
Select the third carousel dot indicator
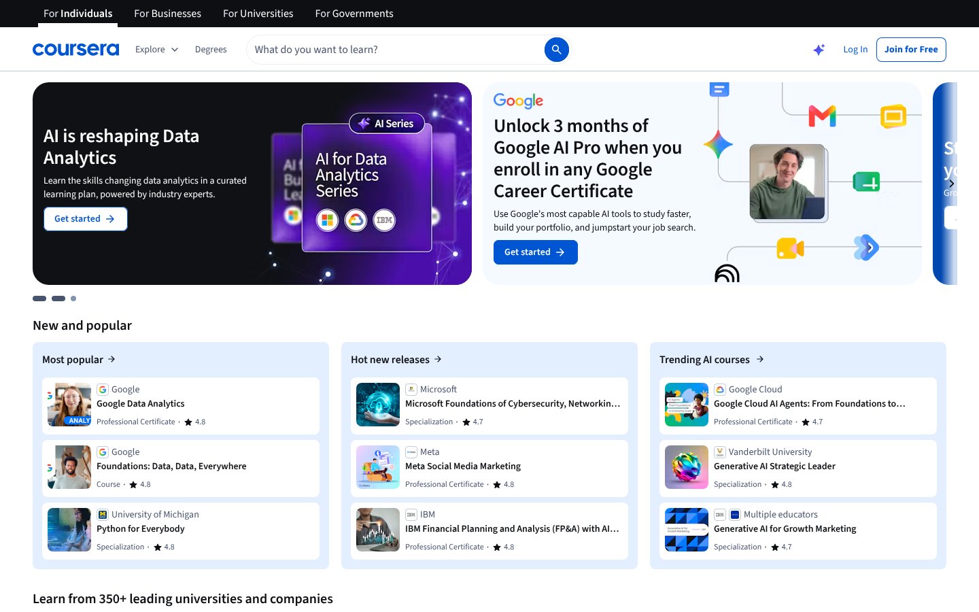pyautogui.click(x=73, y=299)
